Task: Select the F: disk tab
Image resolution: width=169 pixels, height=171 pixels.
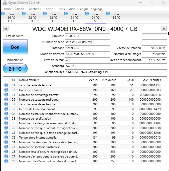Action: tap(74, 17)
